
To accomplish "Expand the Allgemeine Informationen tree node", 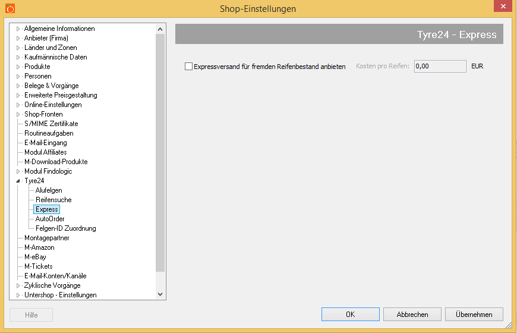I will (18, 29).
